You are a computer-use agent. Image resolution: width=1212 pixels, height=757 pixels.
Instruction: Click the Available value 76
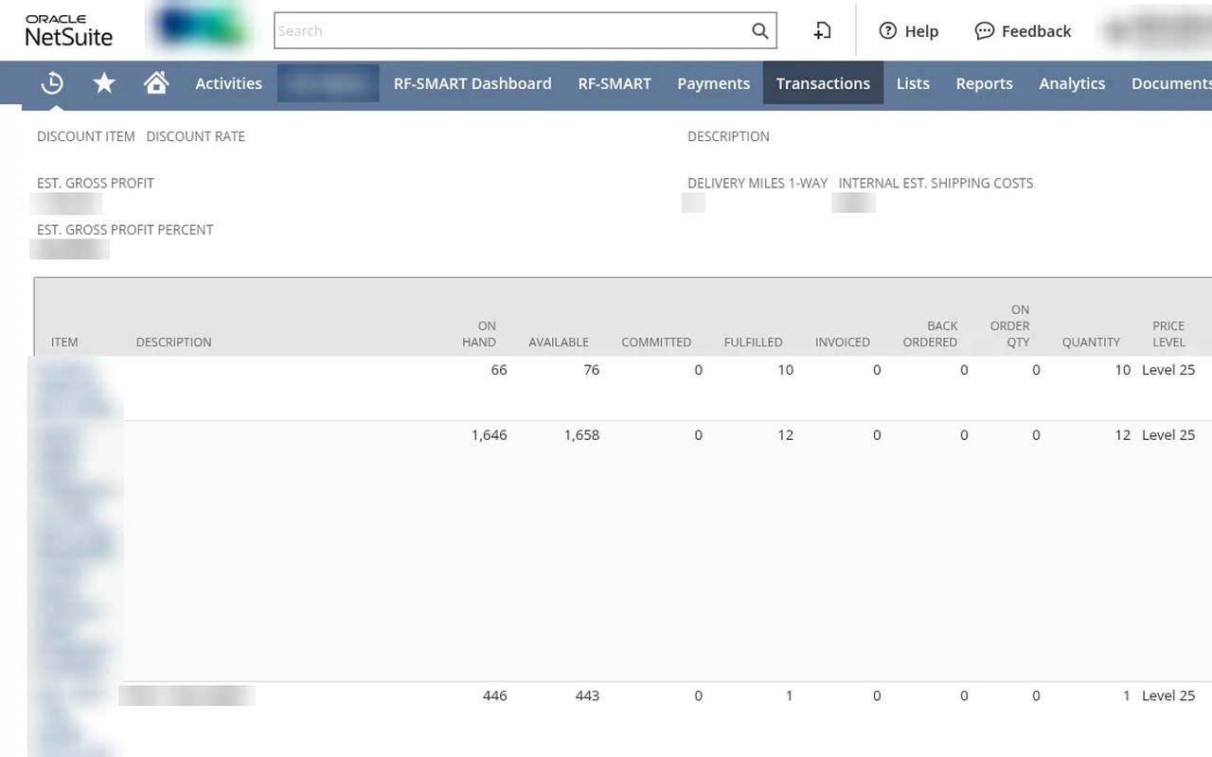592,370
